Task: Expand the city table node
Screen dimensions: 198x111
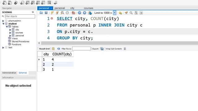Action: point(10,30)
